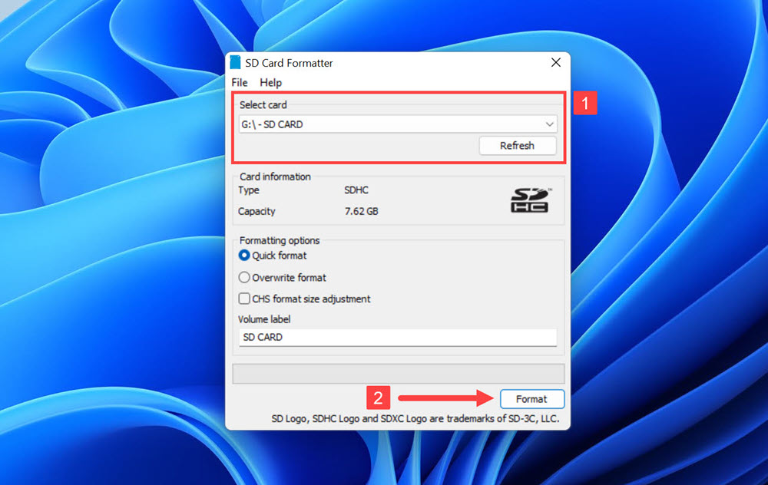The height and width of the screenshot is (485, 768).
Task: Click the Capacity label
Action: (257, 212)
